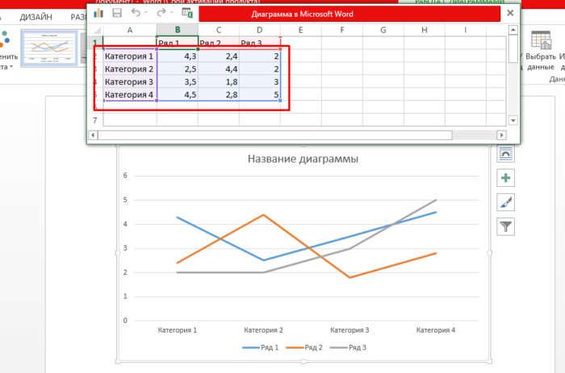Click cell with value 4,5
565x373 pixels.
point(178,94)
